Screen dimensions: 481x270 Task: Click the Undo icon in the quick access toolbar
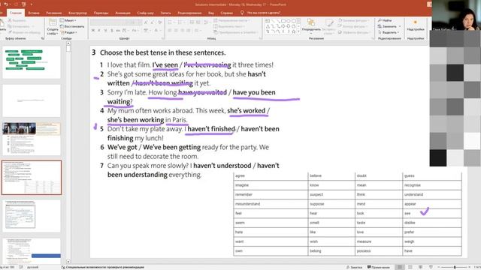[5, 4]
